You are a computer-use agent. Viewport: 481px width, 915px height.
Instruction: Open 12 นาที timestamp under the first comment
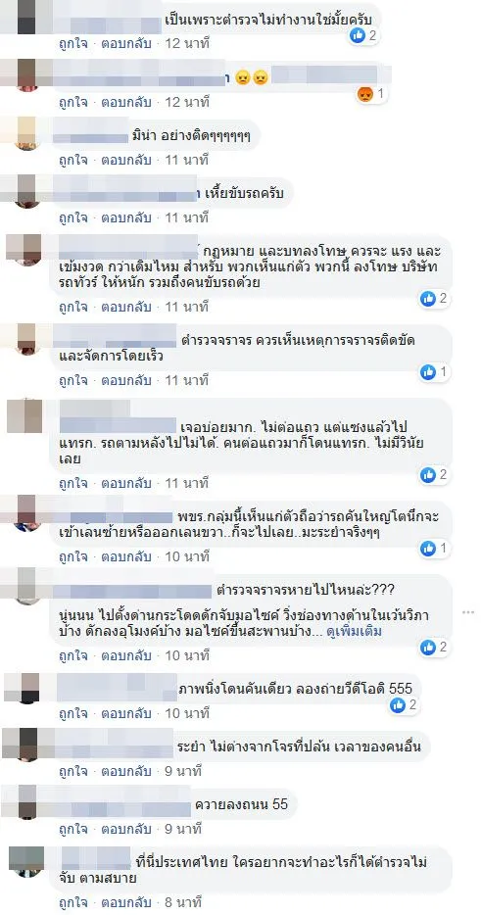[x=187, y=44]
